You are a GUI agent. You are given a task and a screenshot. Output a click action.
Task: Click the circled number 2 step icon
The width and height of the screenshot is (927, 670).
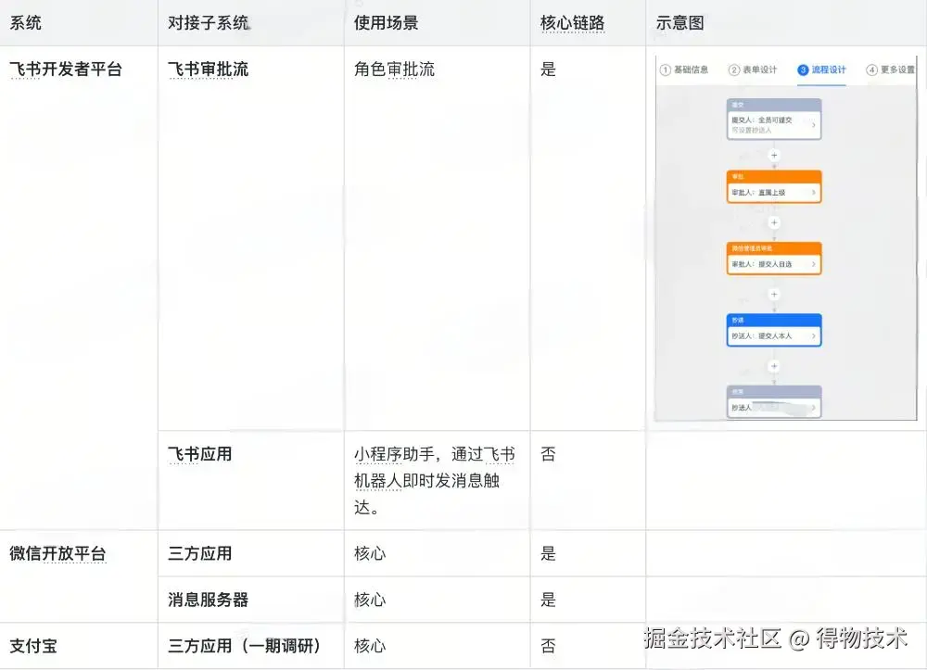(x=732, y=69)
